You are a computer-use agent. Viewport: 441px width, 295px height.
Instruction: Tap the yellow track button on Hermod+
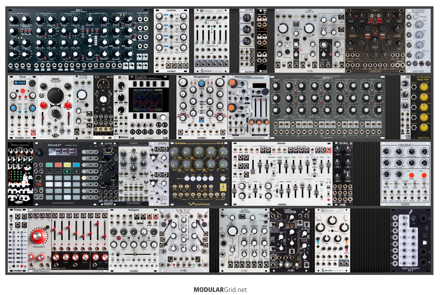(67, 165)
